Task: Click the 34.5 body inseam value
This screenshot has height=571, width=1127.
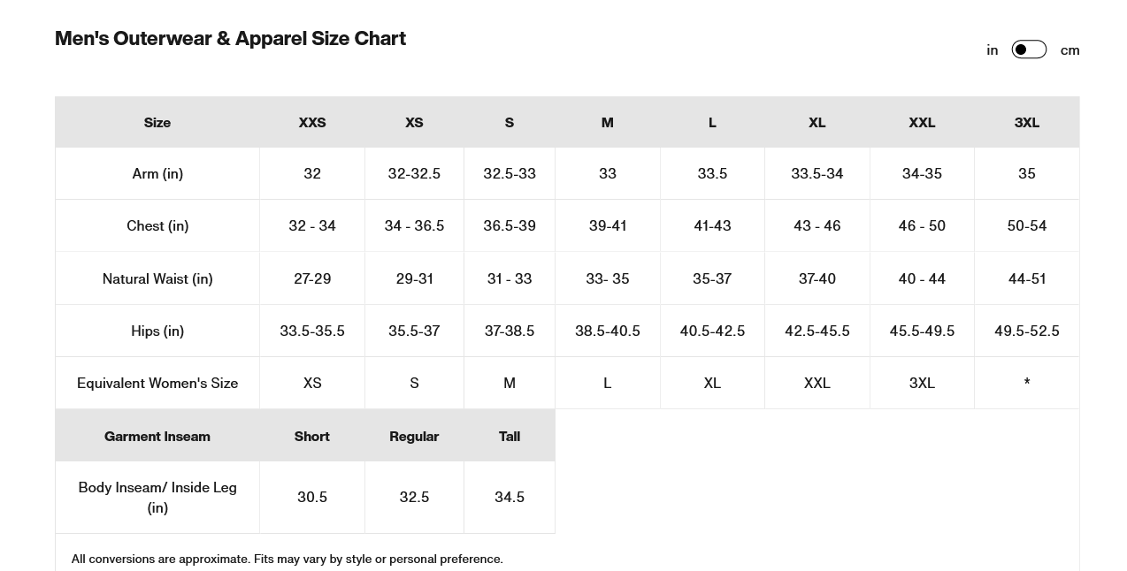Action: click(510, 498)
